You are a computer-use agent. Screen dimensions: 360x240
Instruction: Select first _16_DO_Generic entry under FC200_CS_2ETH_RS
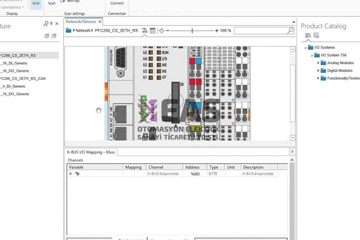(15, 71)
